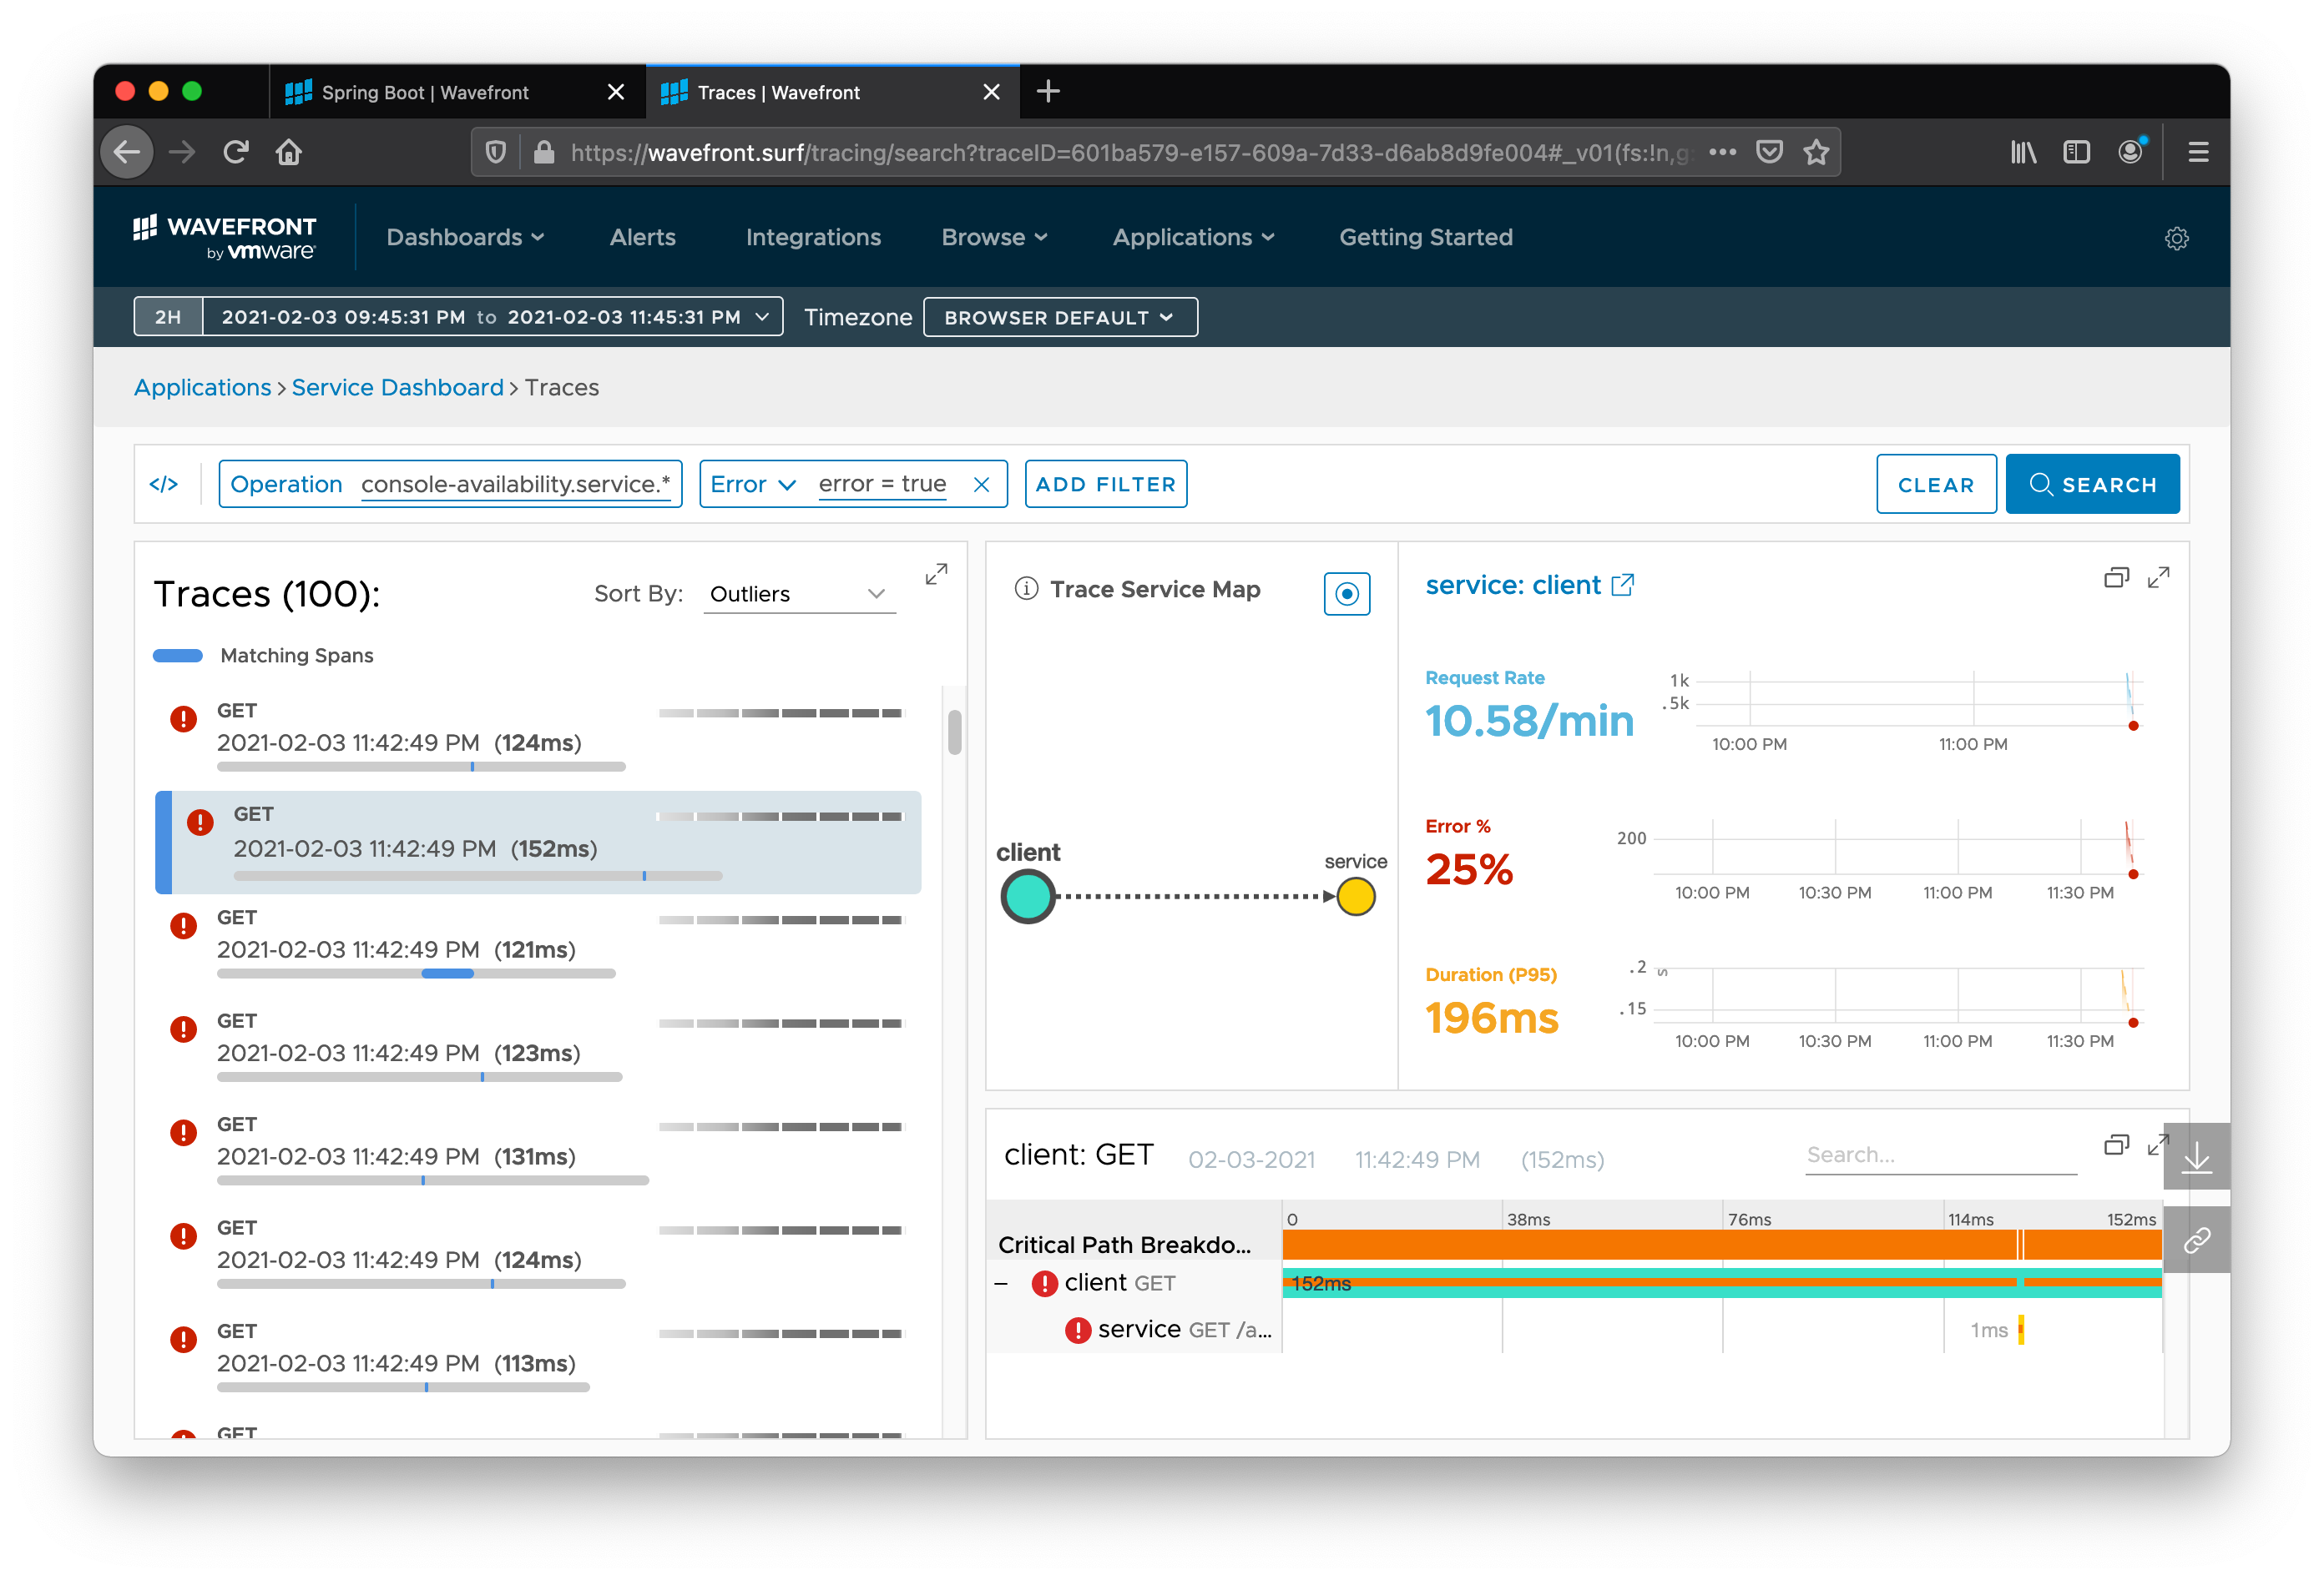Viewport: 2324px width, 1580px height.
Task: Click the download trace icon
Action: (2196, 1157)
